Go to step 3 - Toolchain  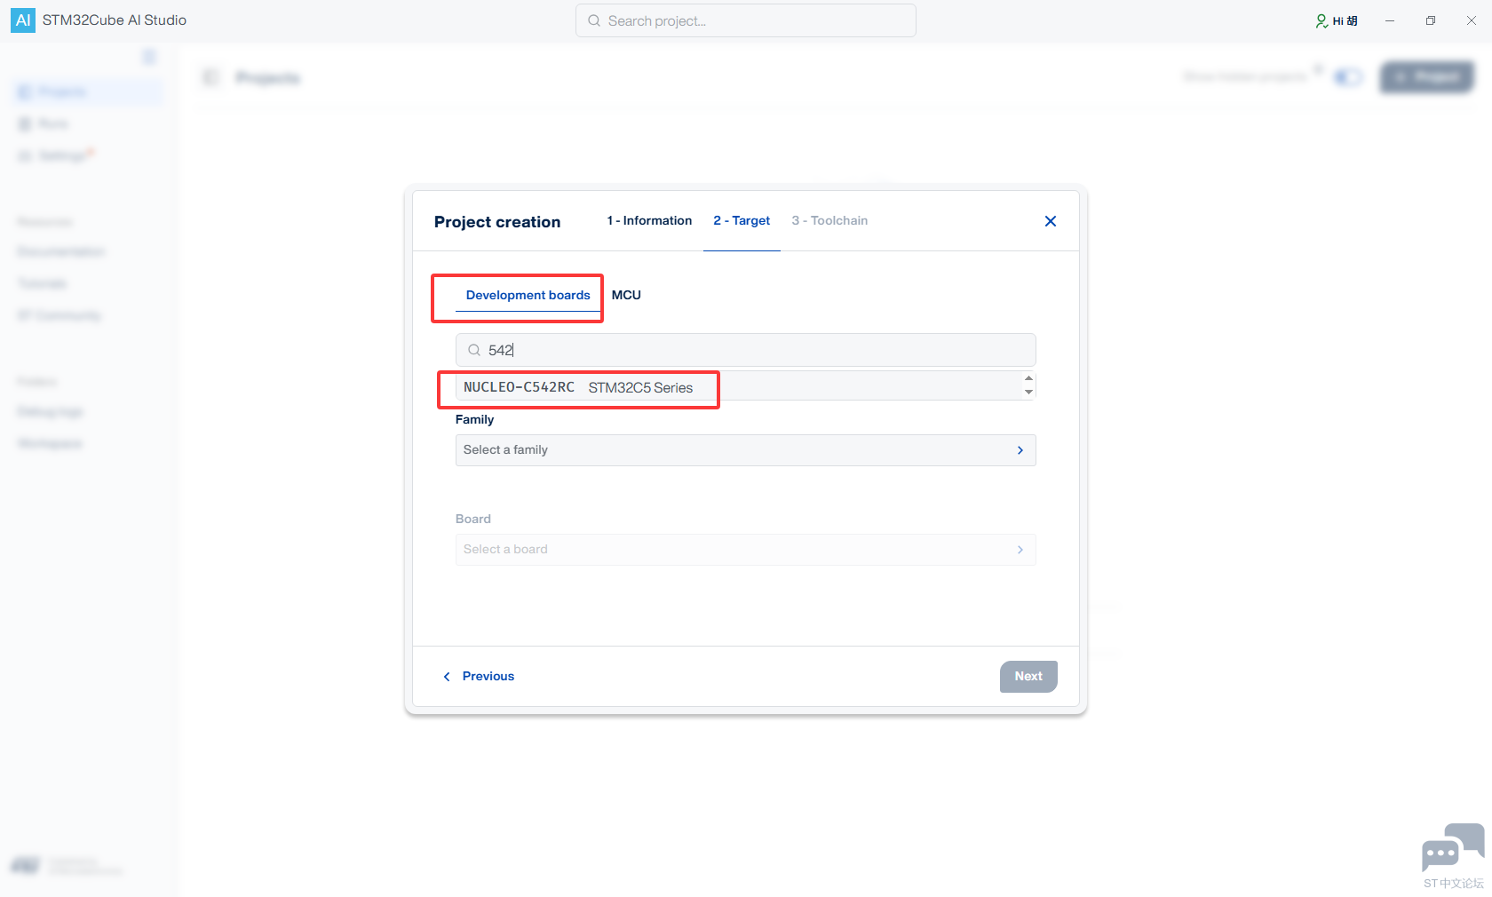click(829, 220)
